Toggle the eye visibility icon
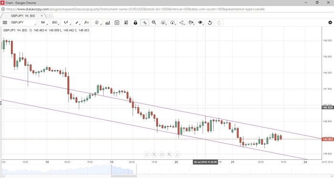 200,22
